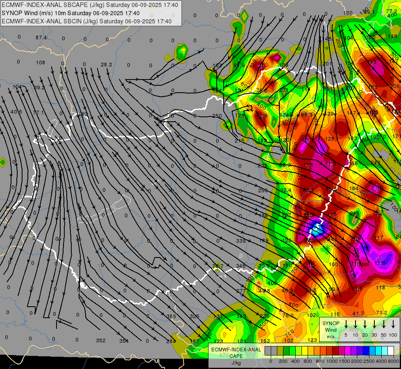Click the 365 value on the map
Screen dimensions: 401x369
click(x=171, y=316)
